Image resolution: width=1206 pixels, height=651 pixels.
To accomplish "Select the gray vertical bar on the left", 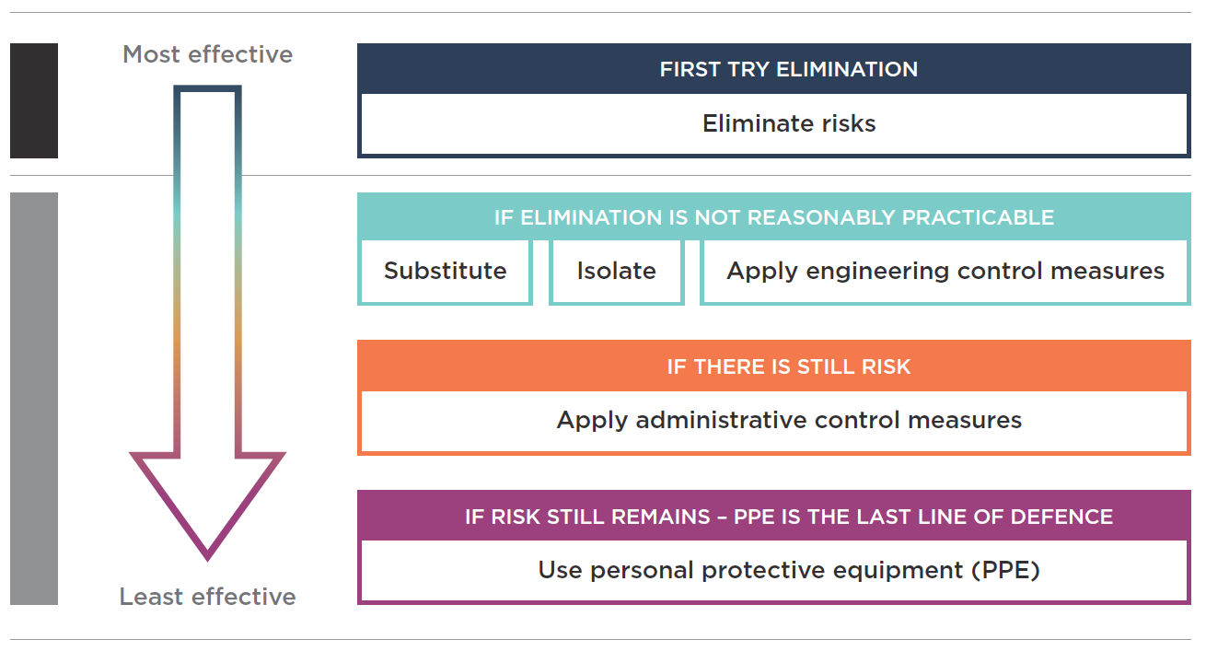I will coord(34,398).
